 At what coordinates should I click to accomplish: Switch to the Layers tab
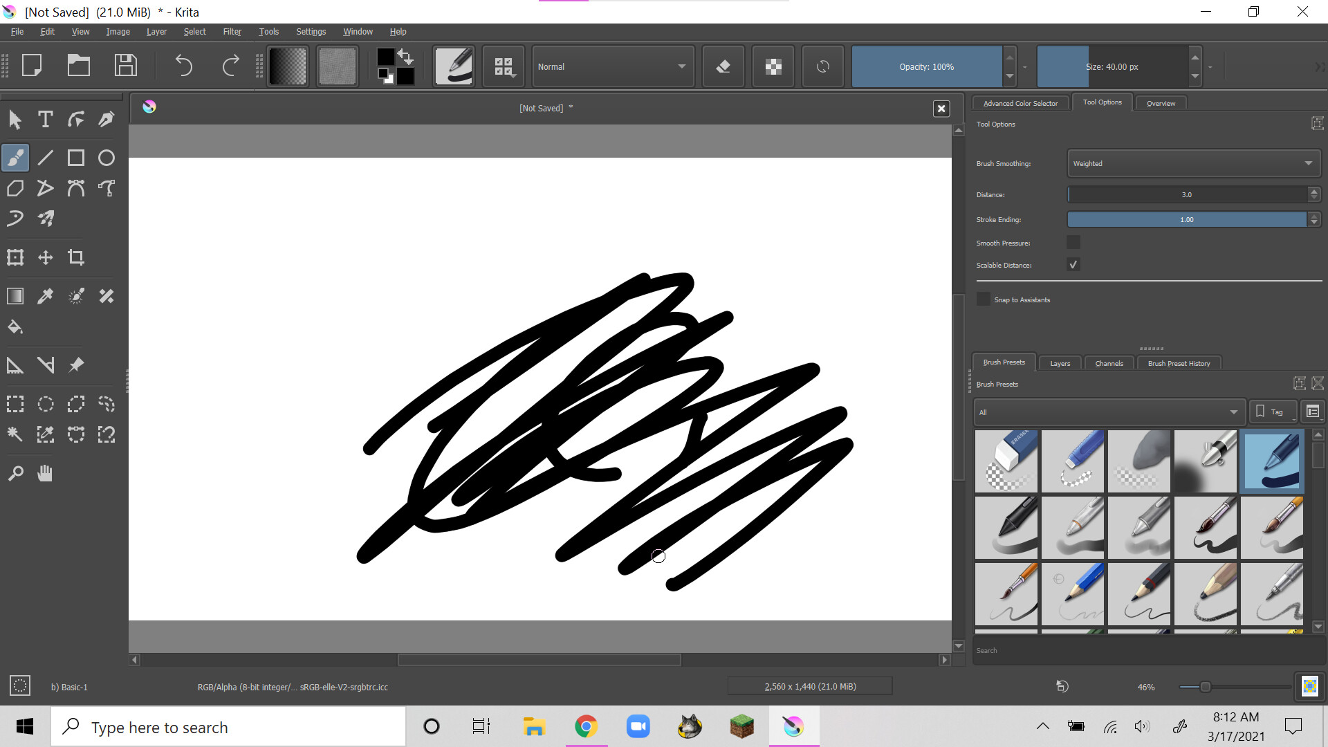(1060, 363)
